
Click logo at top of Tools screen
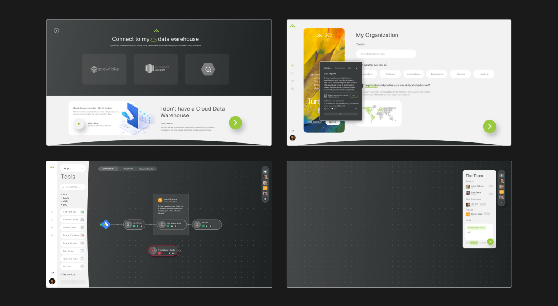[x=52, y=167]
